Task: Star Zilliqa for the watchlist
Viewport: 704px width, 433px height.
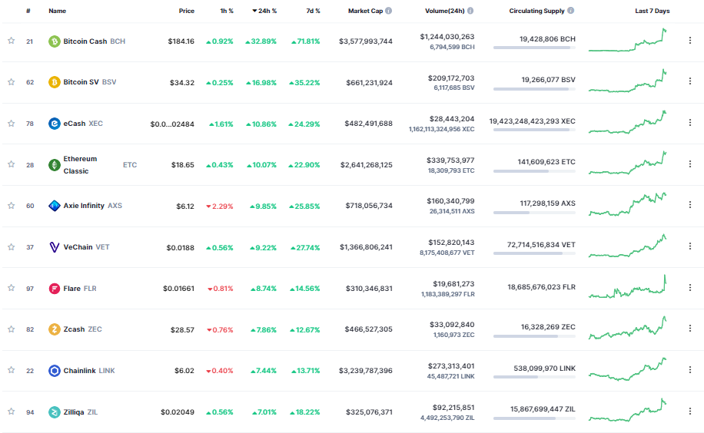Action: click(12, 411)
